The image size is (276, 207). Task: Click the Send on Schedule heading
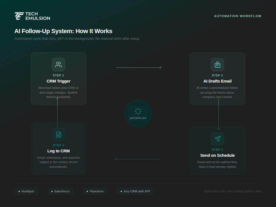(217, 155)
